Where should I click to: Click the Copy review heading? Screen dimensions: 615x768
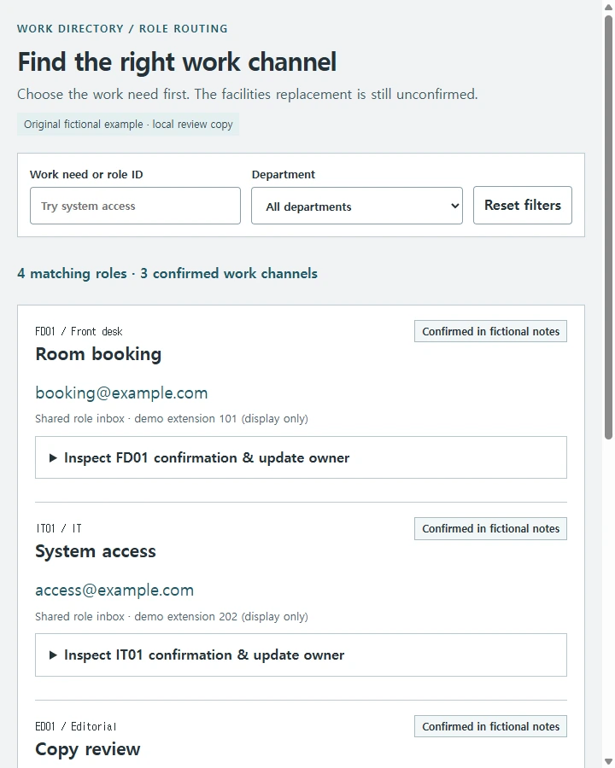[87, 749]
